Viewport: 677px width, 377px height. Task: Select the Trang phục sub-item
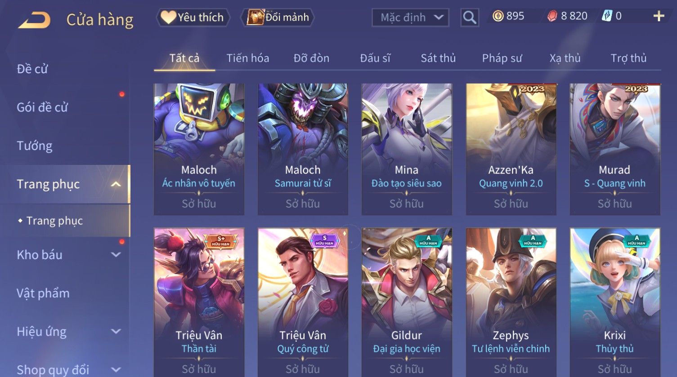pos(54,221)
